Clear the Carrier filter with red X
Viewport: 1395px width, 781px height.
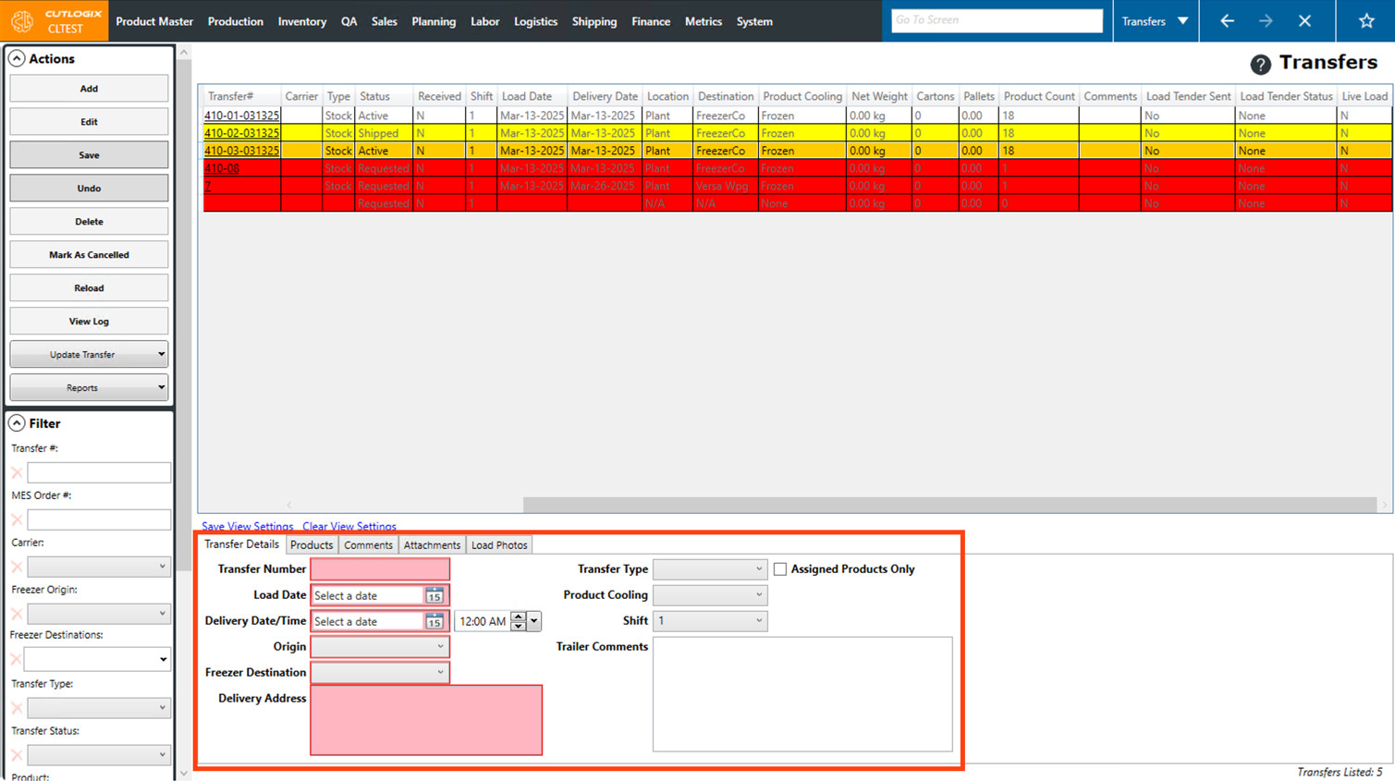17,567
